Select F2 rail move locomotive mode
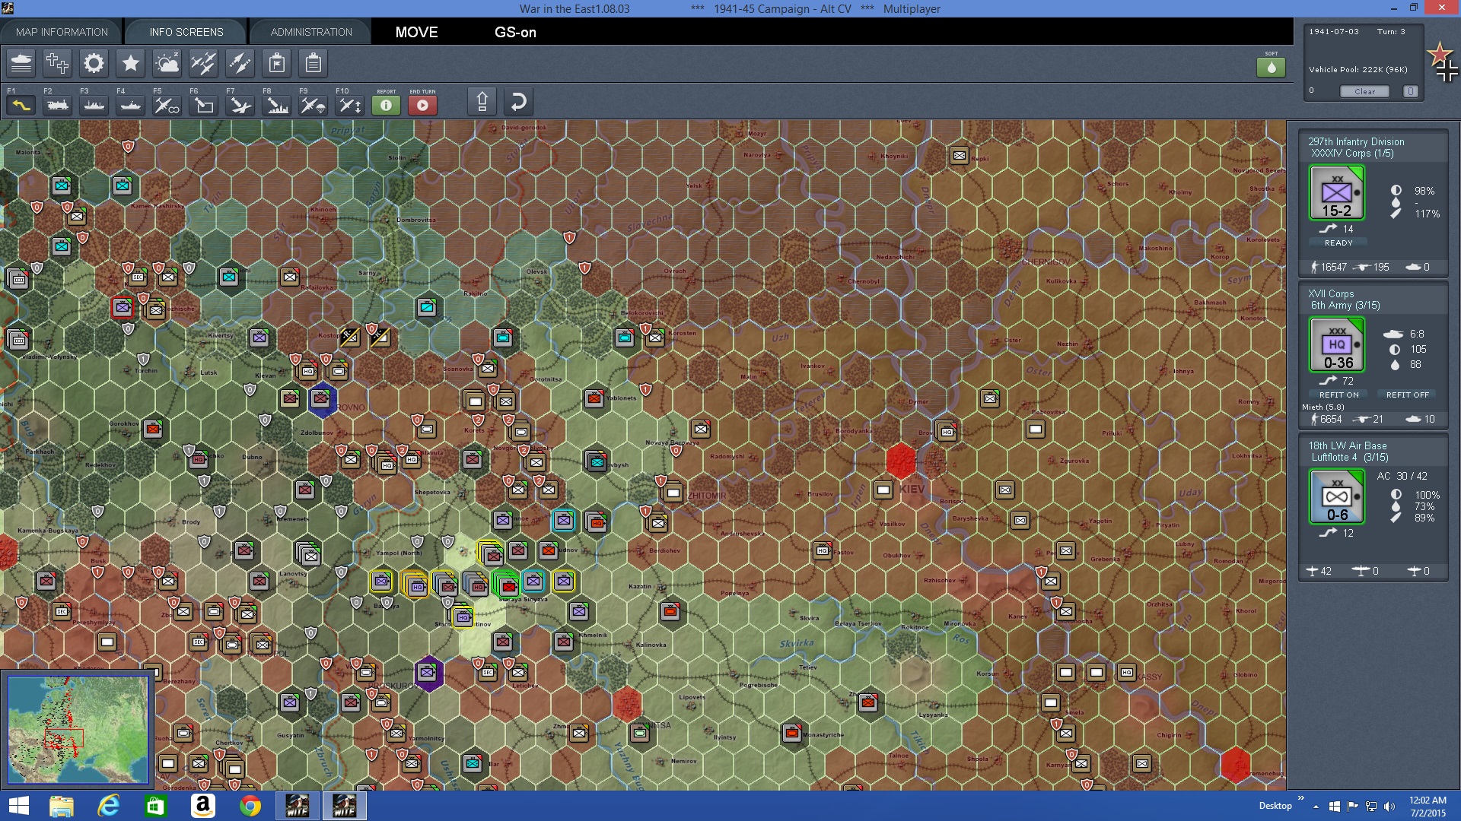Screen dimensions: 1461x821 click(x=58, y=105)
